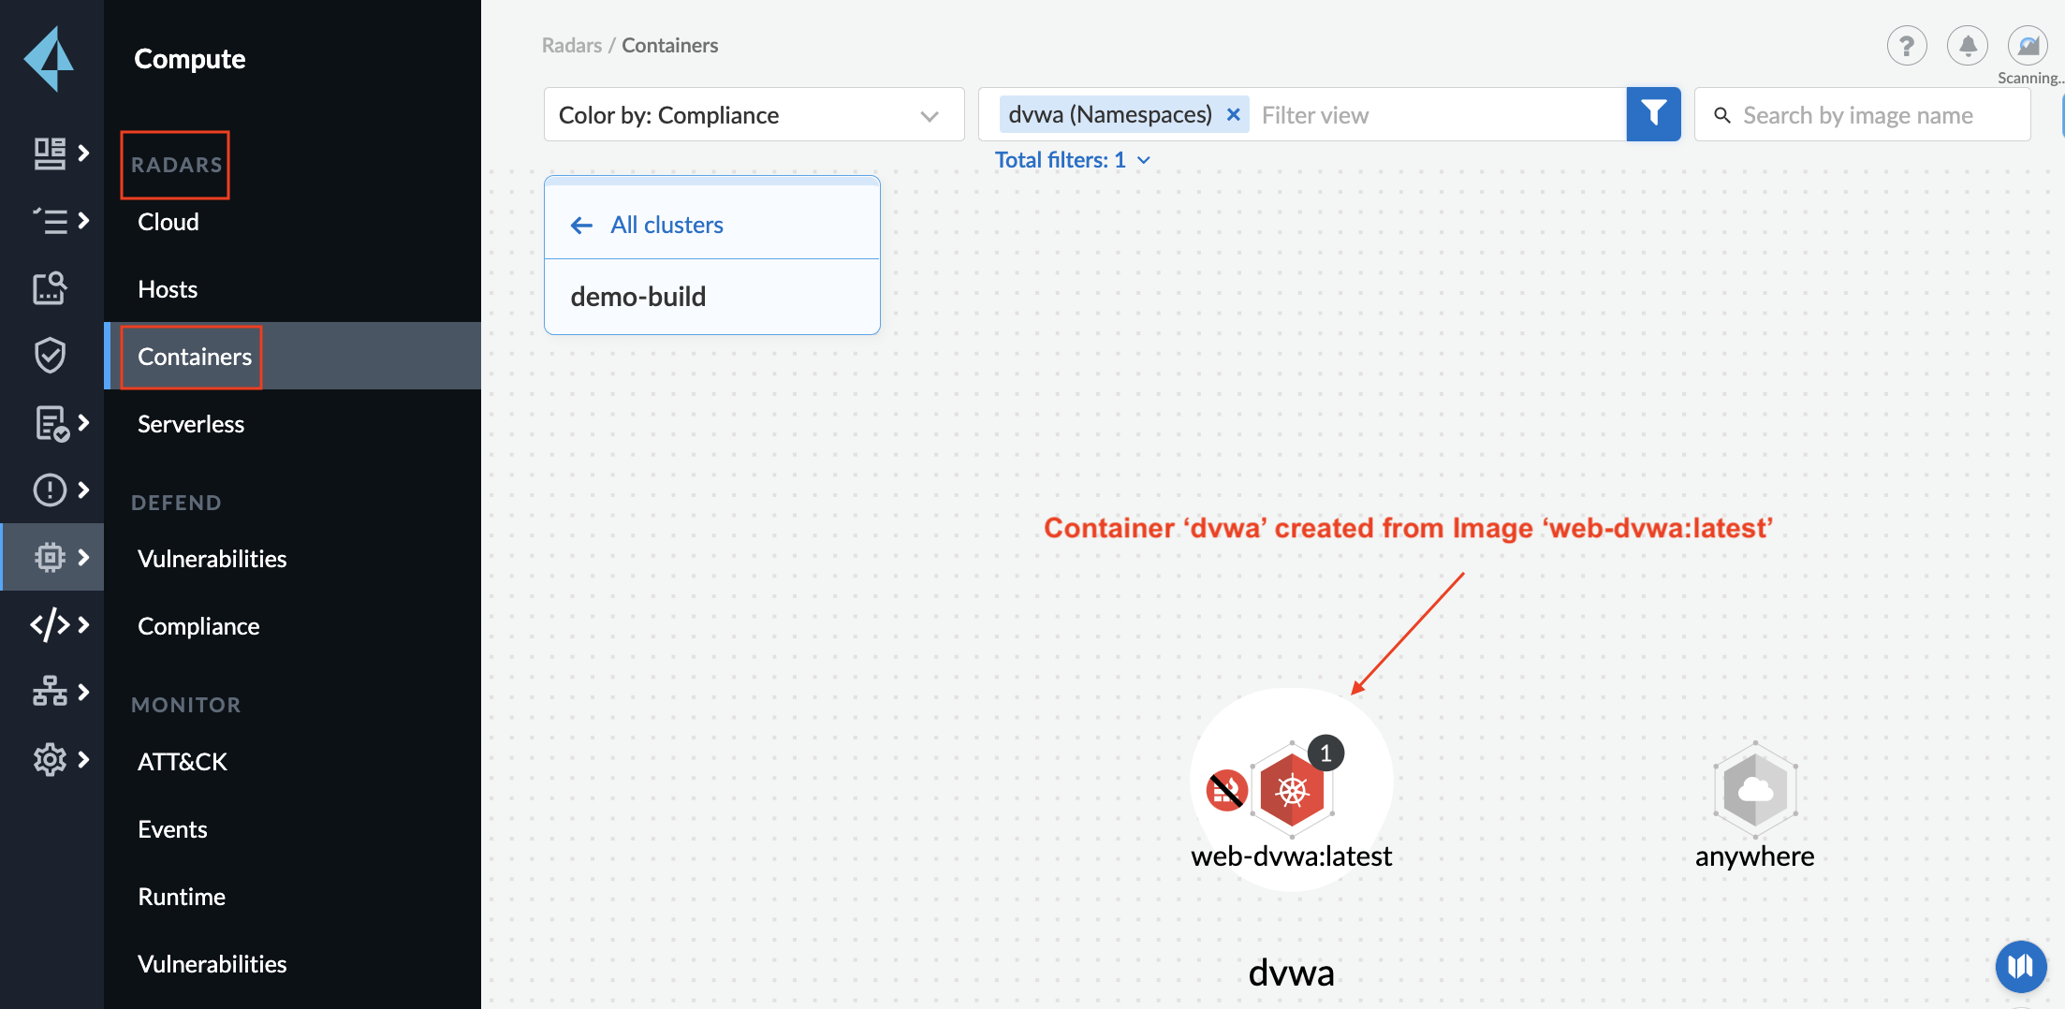Open Defend Vulnerabilities page
The width and height of the screenshot is (2065, 1009).
tap(212, 559)
